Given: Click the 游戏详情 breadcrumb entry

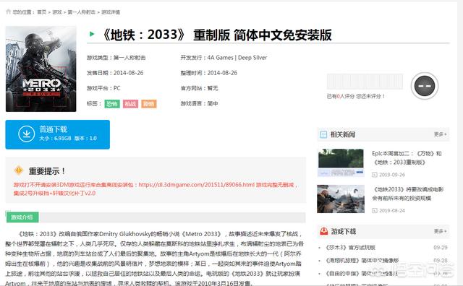Looking at the screenshot, I should coord(111,12).
